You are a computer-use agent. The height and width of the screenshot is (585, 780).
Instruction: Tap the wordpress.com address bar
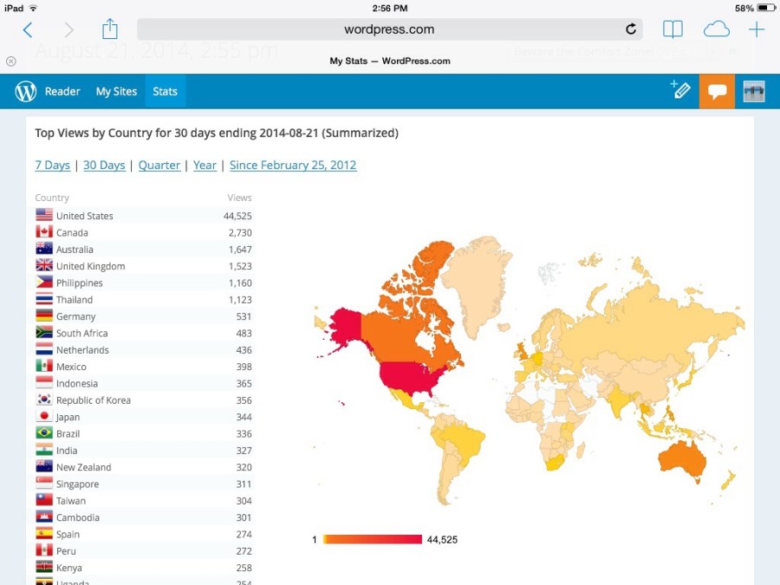point(389,29)
